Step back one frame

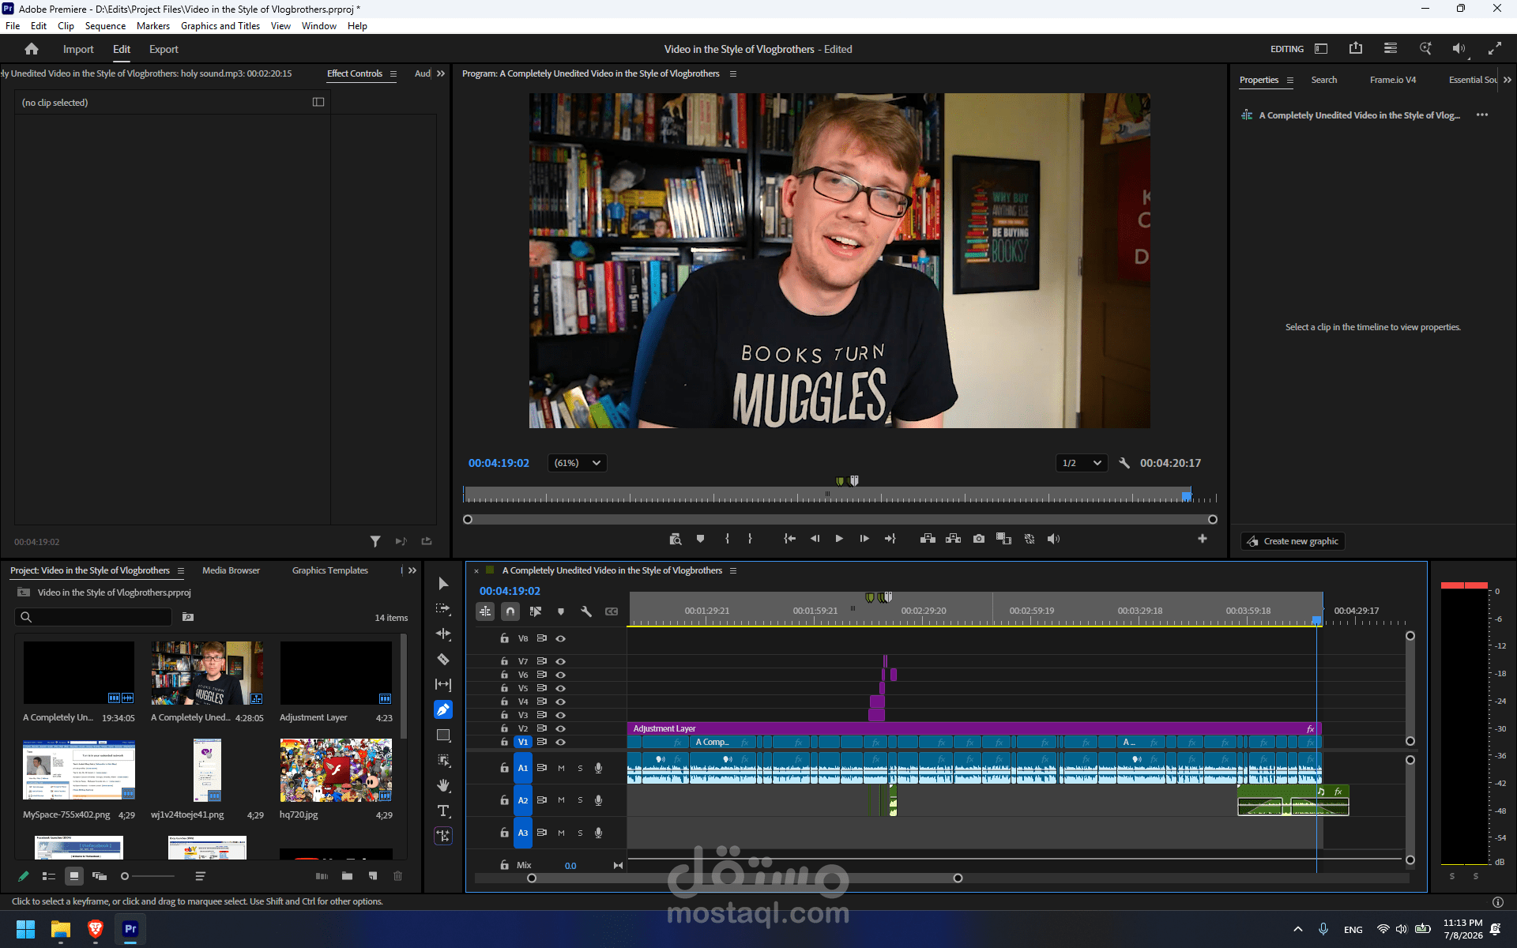815,539
